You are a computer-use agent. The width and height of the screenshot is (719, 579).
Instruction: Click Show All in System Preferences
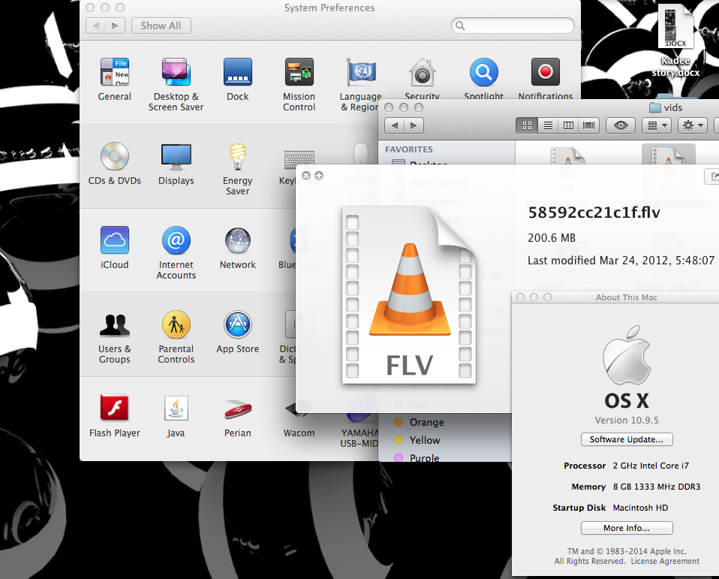tap(161, 26)
